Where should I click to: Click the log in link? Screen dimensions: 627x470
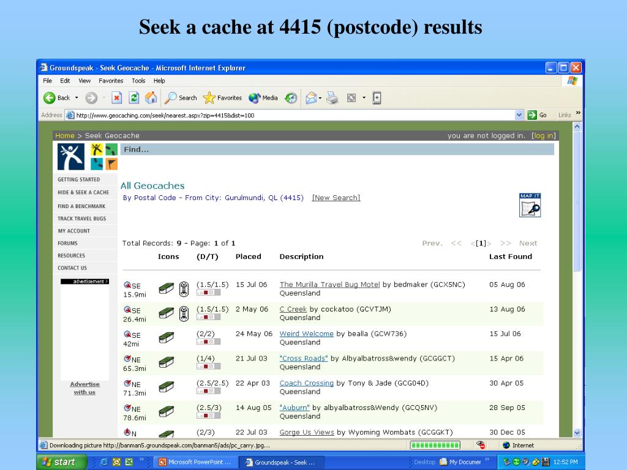pyautogui.click(x=544, y=135)
